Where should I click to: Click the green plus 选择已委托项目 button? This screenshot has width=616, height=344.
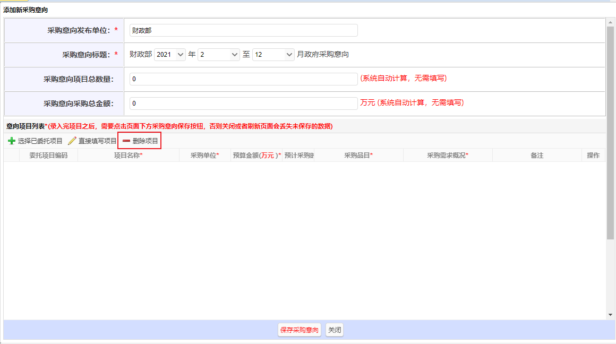pyautogui.click(x=35, y=141)
